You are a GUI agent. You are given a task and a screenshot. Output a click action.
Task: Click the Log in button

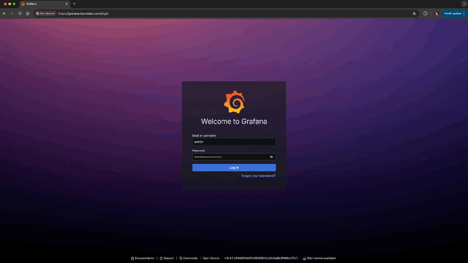[234, 168]
